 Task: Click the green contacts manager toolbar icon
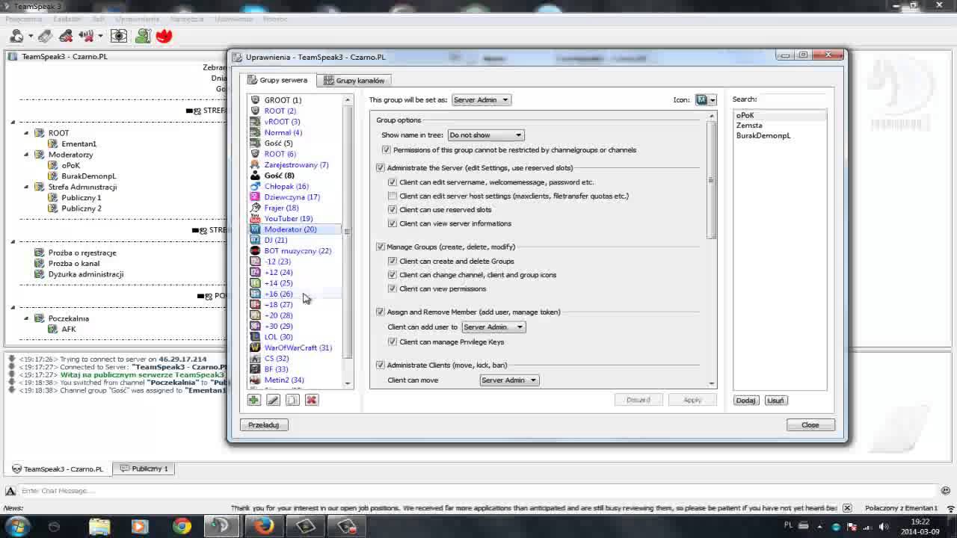[x=144, y=36]
